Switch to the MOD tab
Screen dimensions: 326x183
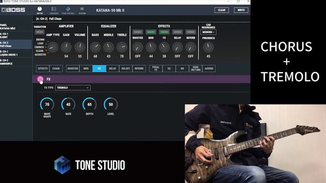pos(86,69)
